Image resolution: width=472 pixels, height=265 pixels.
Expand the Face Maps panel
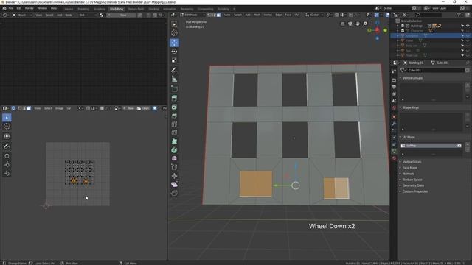click(410, 168)
